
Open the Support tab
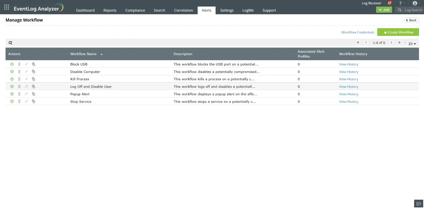pos(269,10)
